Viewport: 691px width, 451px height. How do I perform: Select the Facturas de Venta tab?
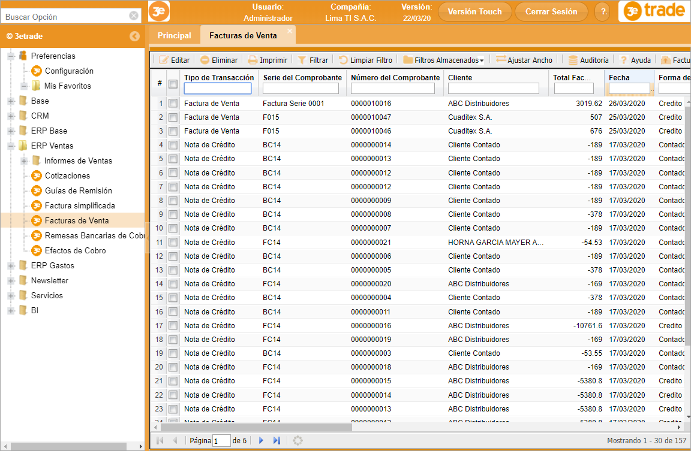pyautogui.click(x=244, y=36)
